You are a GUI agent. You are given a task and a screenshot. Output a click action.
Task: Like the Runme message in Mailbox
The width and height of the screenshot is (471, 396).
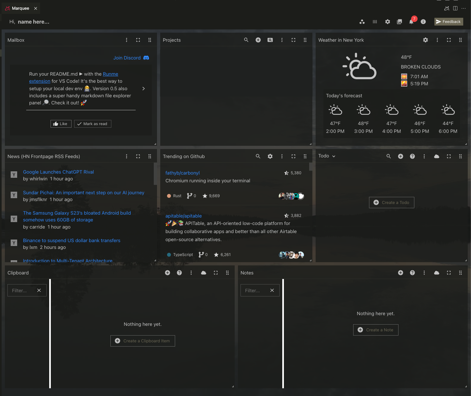pos(61,124)
